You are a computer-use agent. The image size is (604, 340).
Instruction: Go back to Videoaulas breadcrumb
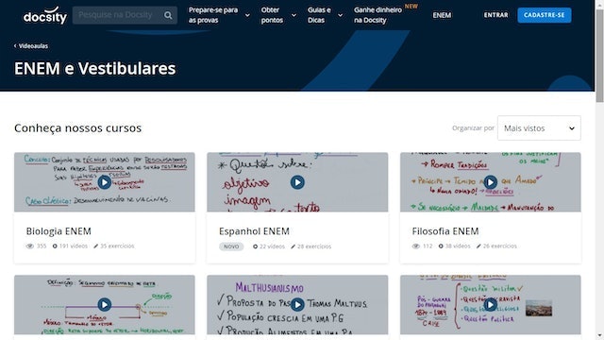[31, 46]
